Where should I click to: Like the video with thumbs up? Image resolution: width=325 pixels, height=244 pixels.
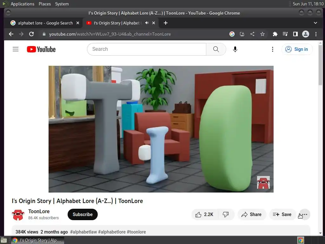point(205,214)
